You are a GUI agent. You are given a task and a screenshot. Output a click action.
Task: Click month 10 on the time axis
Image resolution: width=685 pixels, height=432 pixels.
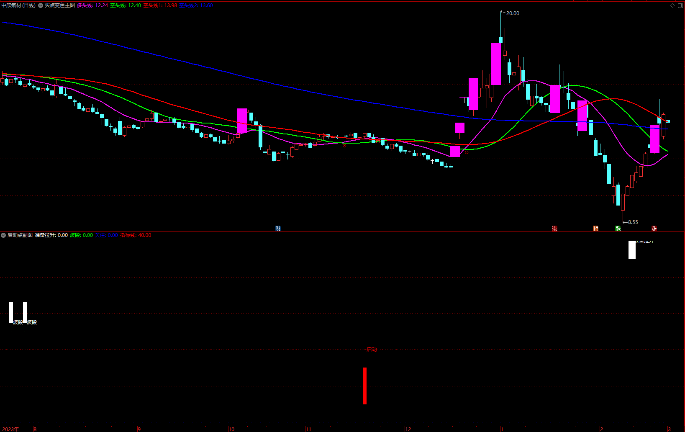[x=231, y=429]
